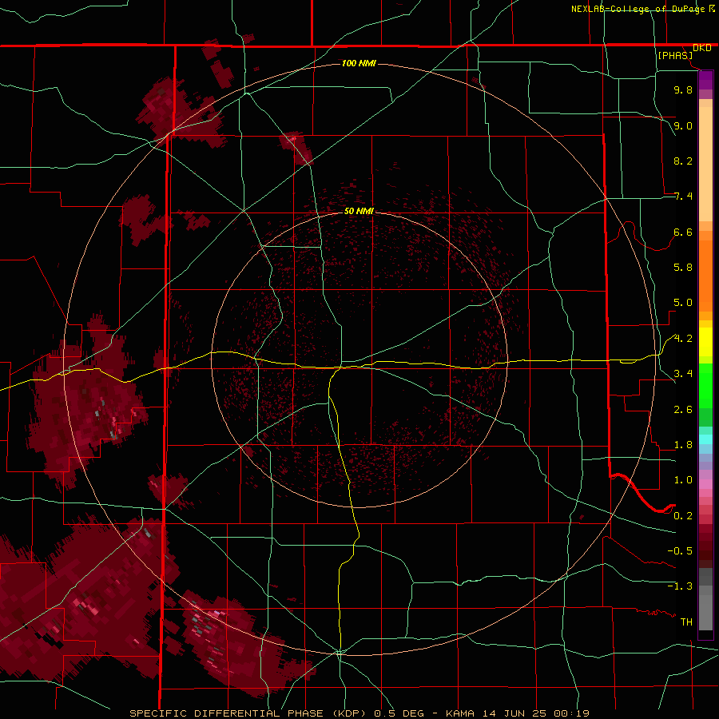Click the yellow segment of the color bar
The image size is (719, 719).
pyautogui.click(x=705, y=342)
